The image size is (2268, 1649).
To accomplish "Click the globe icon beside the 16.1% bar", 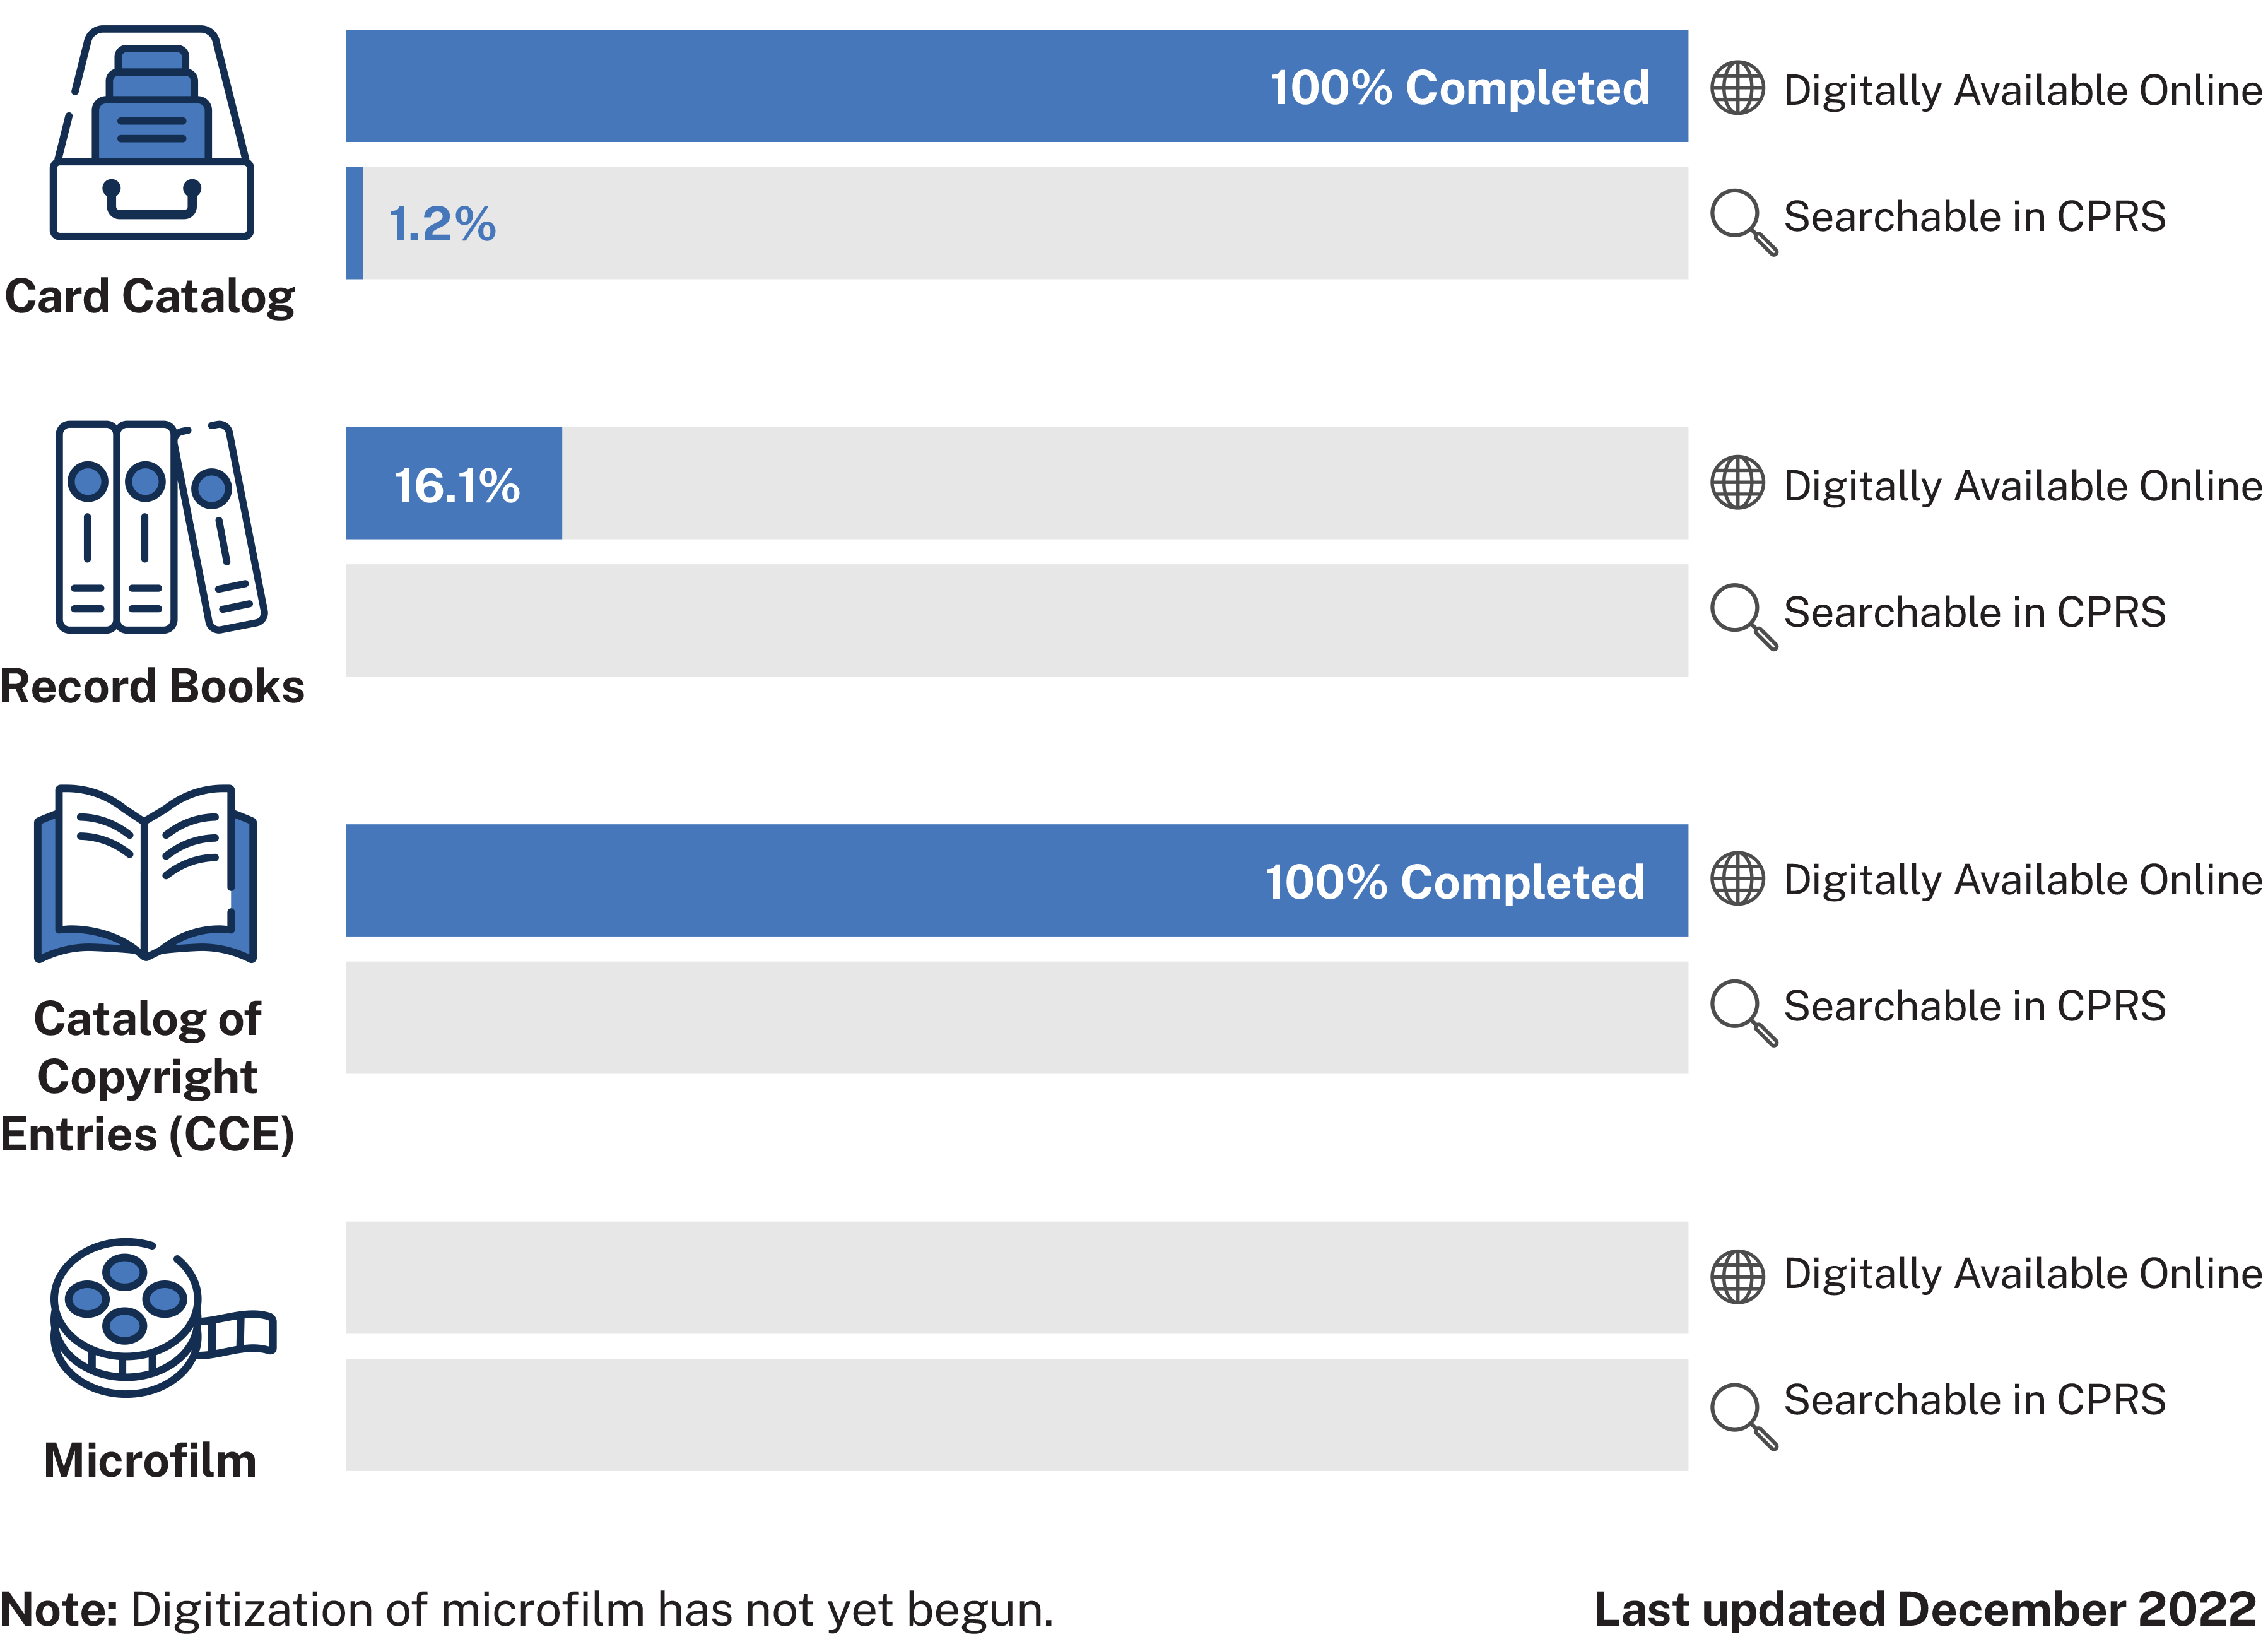I will click(1737, 483).
